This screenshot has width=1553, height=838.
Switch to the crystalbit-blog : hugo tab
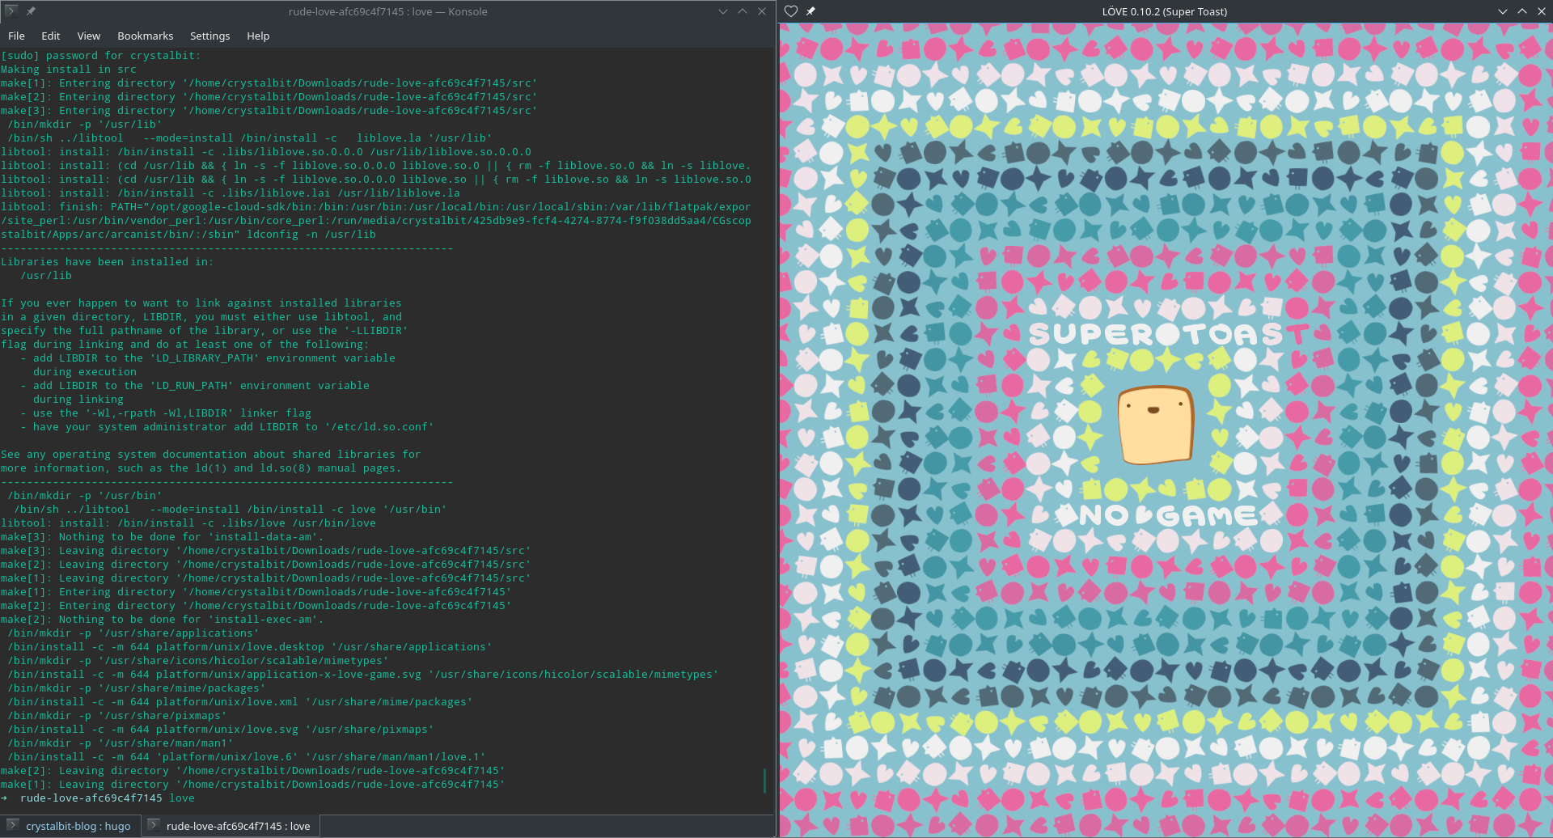coord(71,826)
